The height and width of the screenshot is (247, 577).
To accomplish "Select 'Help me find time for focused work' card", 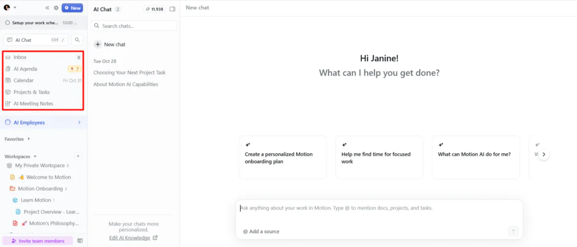I will click(379, 157).
